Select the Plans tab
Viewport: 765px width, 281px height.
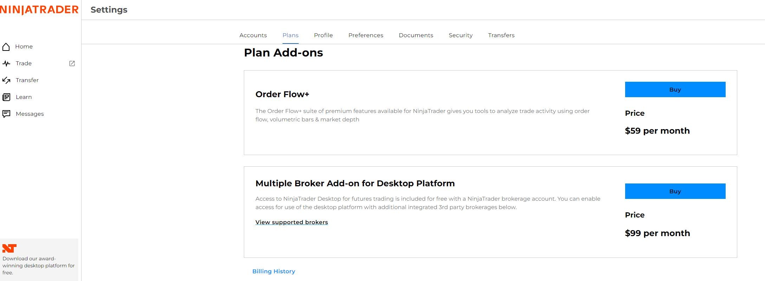pyautogui.click(x=291, y=35)
